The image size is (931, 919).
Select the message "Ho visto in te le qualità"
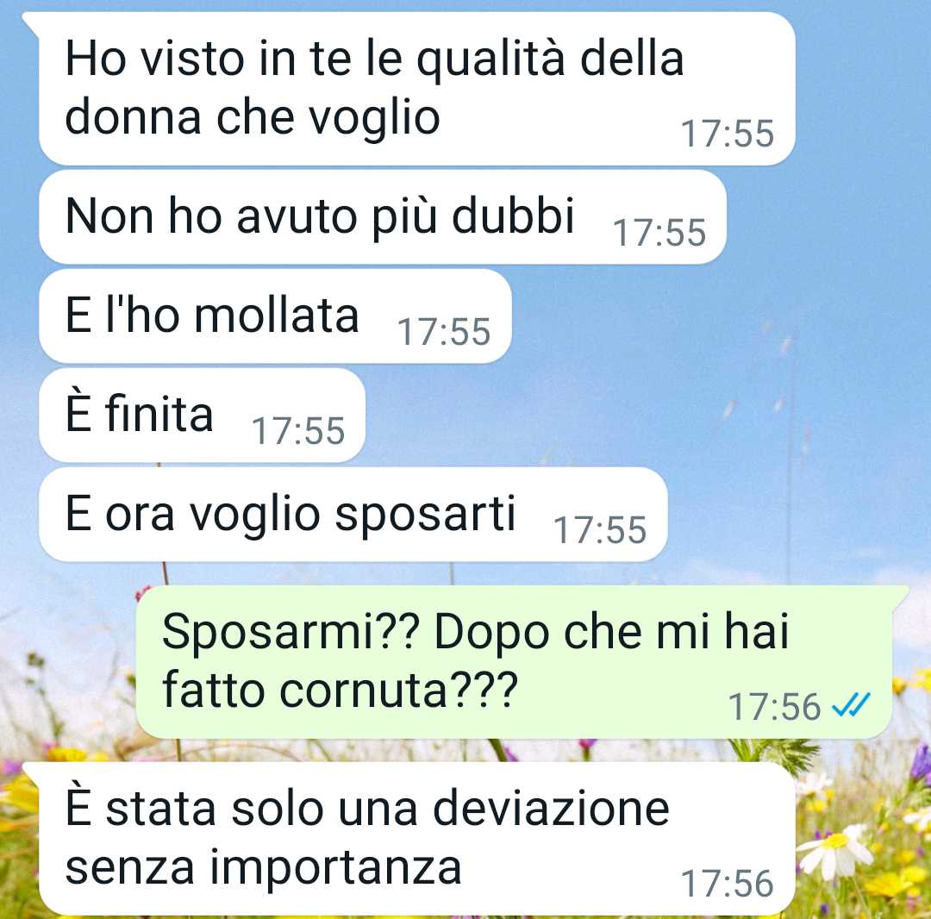(x=417, y=89)
